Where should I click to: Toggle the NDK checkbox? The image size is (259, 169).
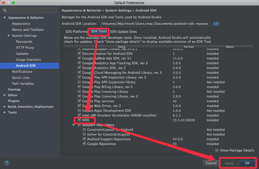(x=79, y=120)
